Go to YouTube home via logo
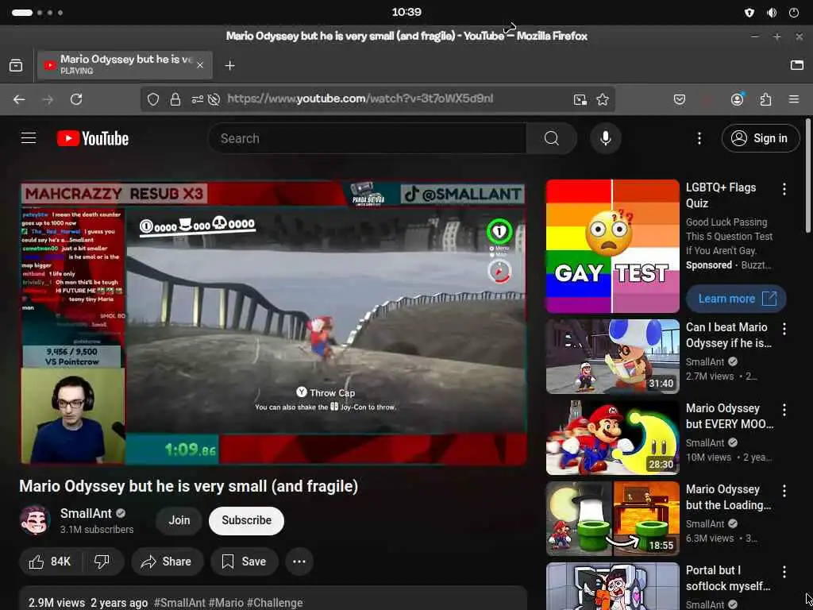The width and height of the screenshot is (813, 610). point(93,138)
